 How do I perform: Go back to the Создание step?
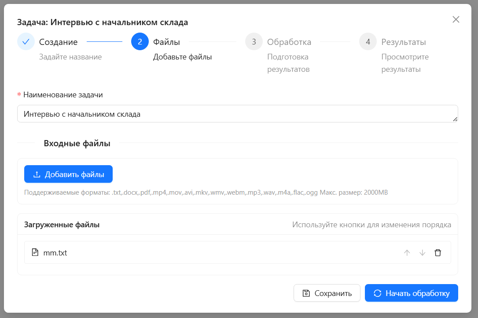click(58, 41)
